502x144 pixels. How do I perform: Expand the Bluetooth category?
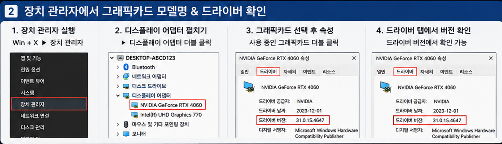click(x=118, y=67)
